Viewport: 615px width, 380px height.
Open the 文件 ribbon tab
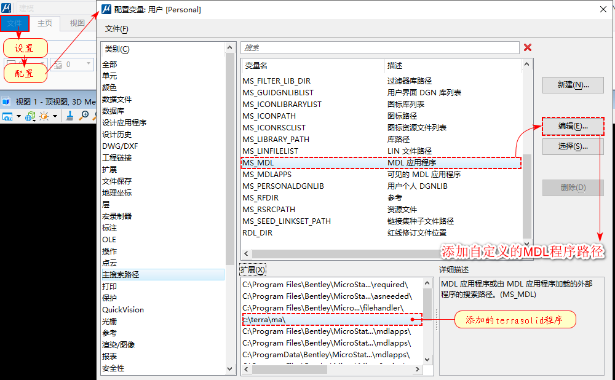click(x=15, y=23)
